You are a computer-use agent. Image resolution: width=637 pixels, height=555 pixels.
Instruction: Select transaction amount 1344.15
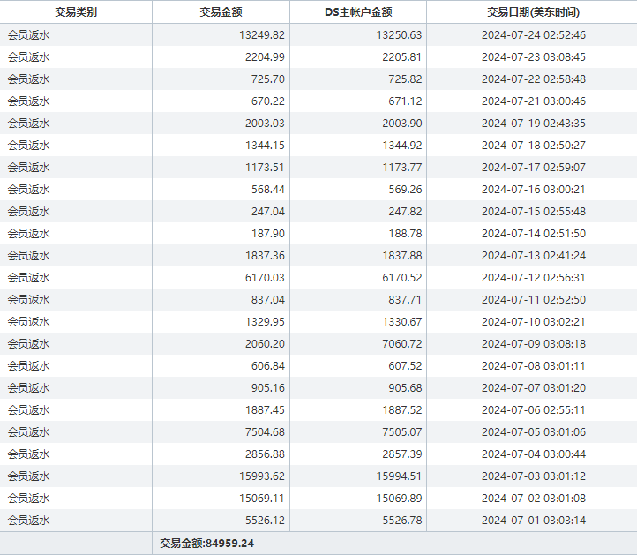(x=265, y=145)
